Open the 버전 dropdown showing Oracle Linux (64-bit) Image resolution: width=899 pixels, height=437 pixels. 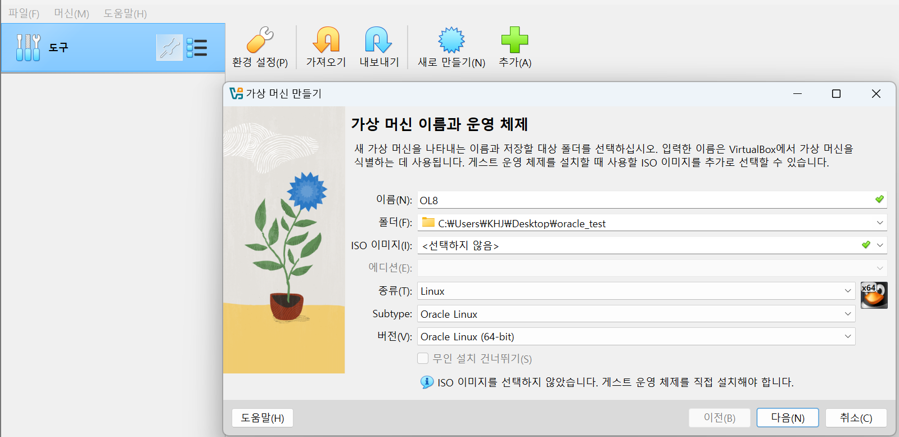click(636, 336)
